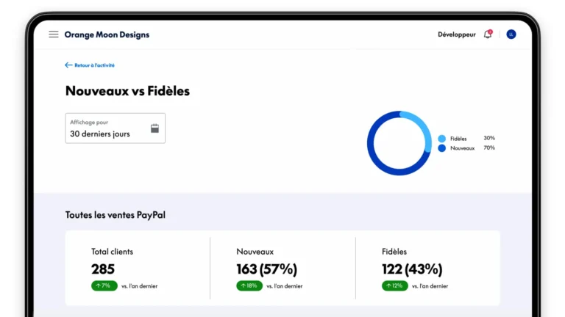The image size is (565, 317).
Task: Click the Total clients label
Action: point(112,252)
